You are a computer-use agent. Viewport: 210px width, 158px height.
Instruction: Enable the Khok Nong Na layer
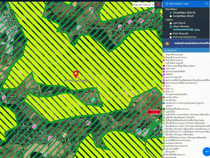point(171,34)
